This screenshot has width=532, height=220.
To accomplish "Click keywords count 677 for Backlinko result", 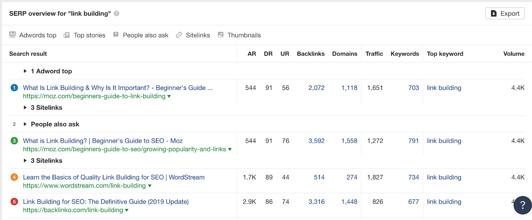I will click(x=413, y=202).
